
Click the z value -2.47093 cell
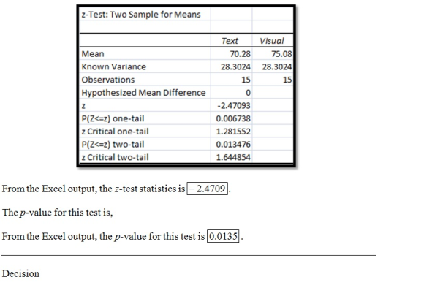[x=234, y=105]
